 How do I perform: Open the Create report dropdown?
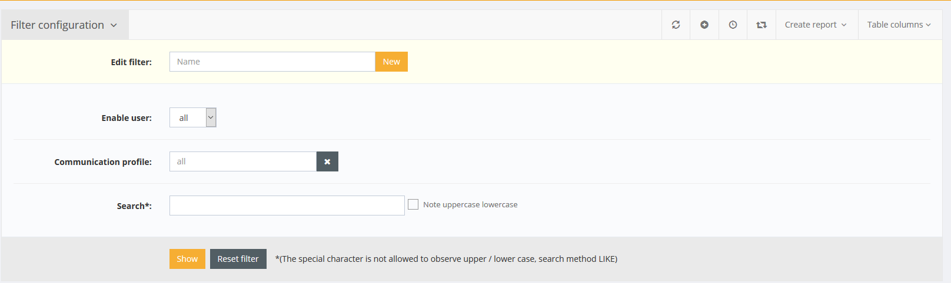(816, 25)
